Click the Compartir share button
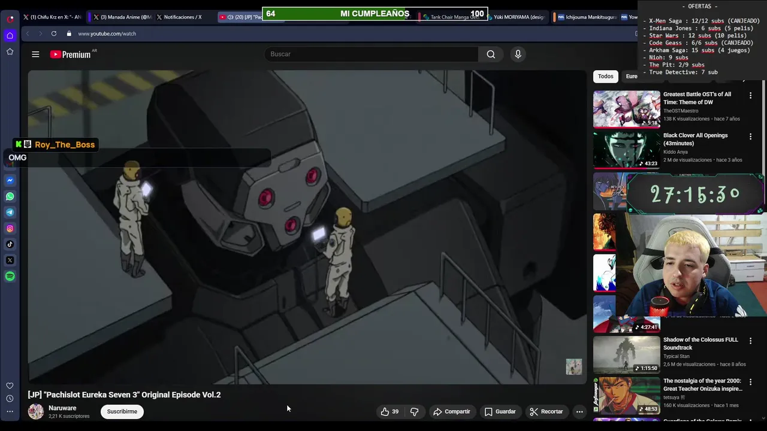The image size is (767, 431). click(452, 411)
